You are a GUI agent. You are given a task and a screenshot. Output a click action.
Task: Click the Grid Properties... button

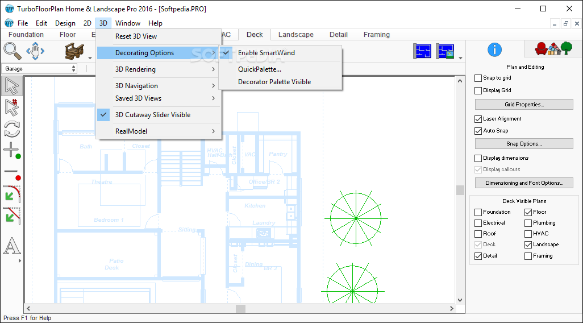[524, 105]
